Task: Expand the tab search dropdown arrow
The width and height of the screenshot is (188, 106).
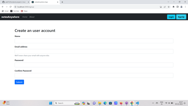Action: (168, 2)
